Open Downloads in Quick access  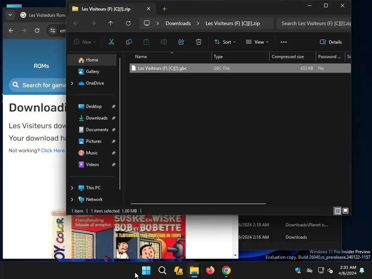click(97, 118)
